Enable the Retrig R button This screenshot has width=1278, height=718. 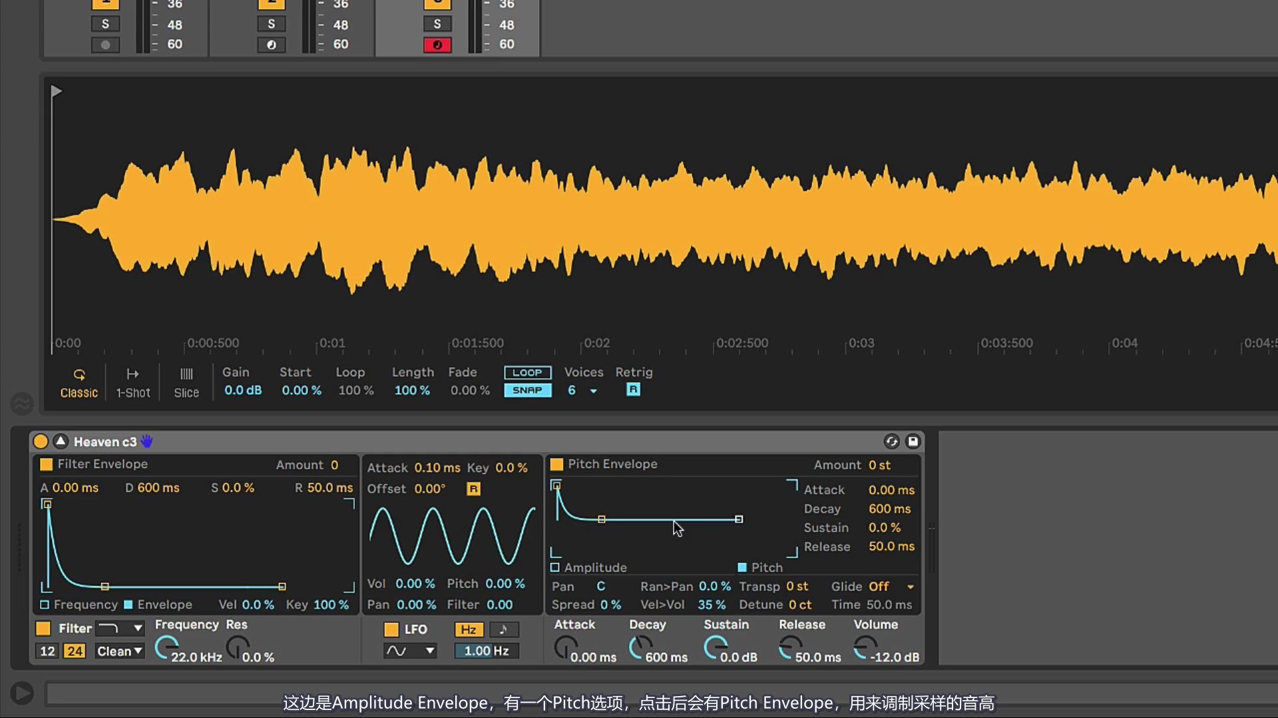click(x=632, y=390)
